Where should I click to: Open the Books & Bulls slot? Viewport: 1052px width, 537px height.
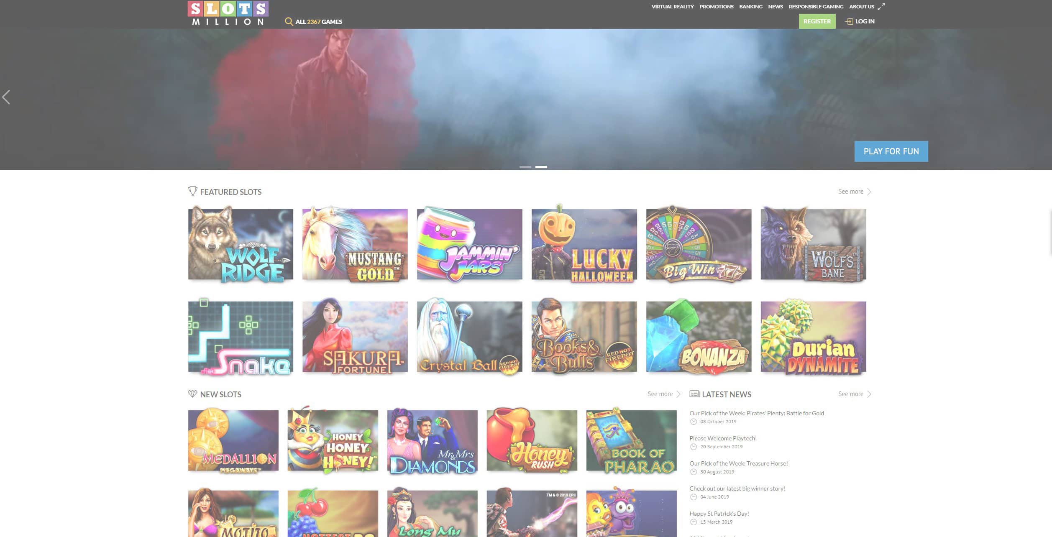click(x=584, y=337)
